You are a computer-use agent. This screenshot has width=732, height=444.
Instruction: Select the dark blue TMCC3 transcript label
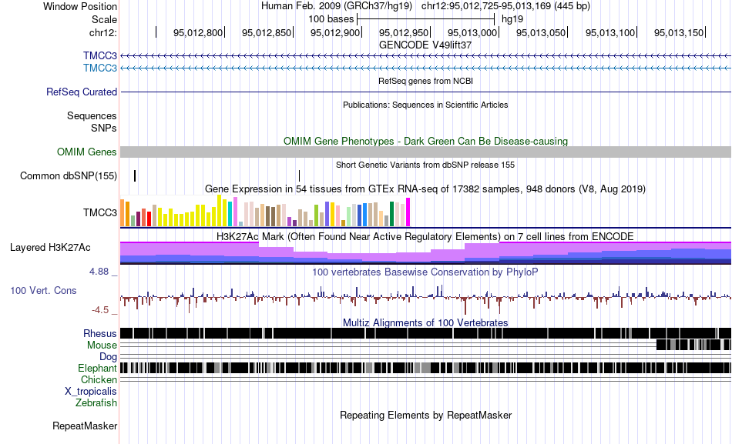tap(100, 56)
